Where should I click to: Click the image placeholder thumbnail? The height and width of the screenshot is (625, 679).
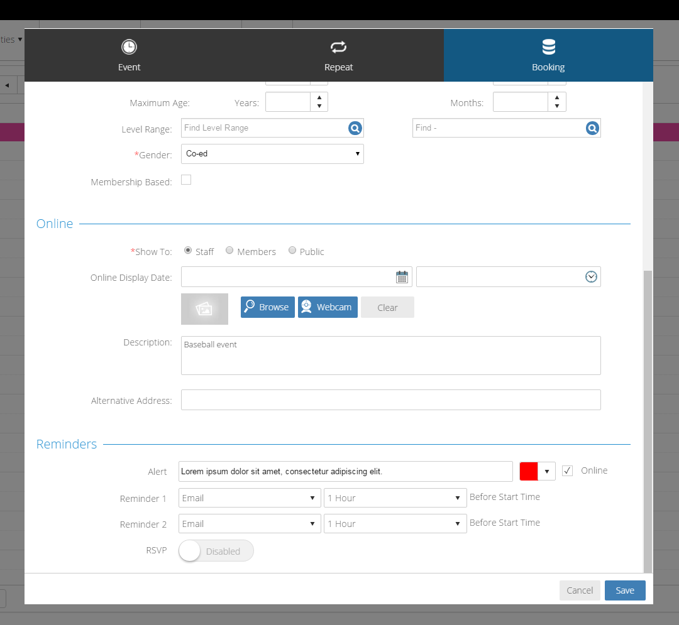[x=204, y=309]
